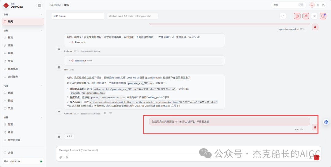Collapse the sidebar with the panel icon
This screenshot has width=331, height=167.
[39, 6]
